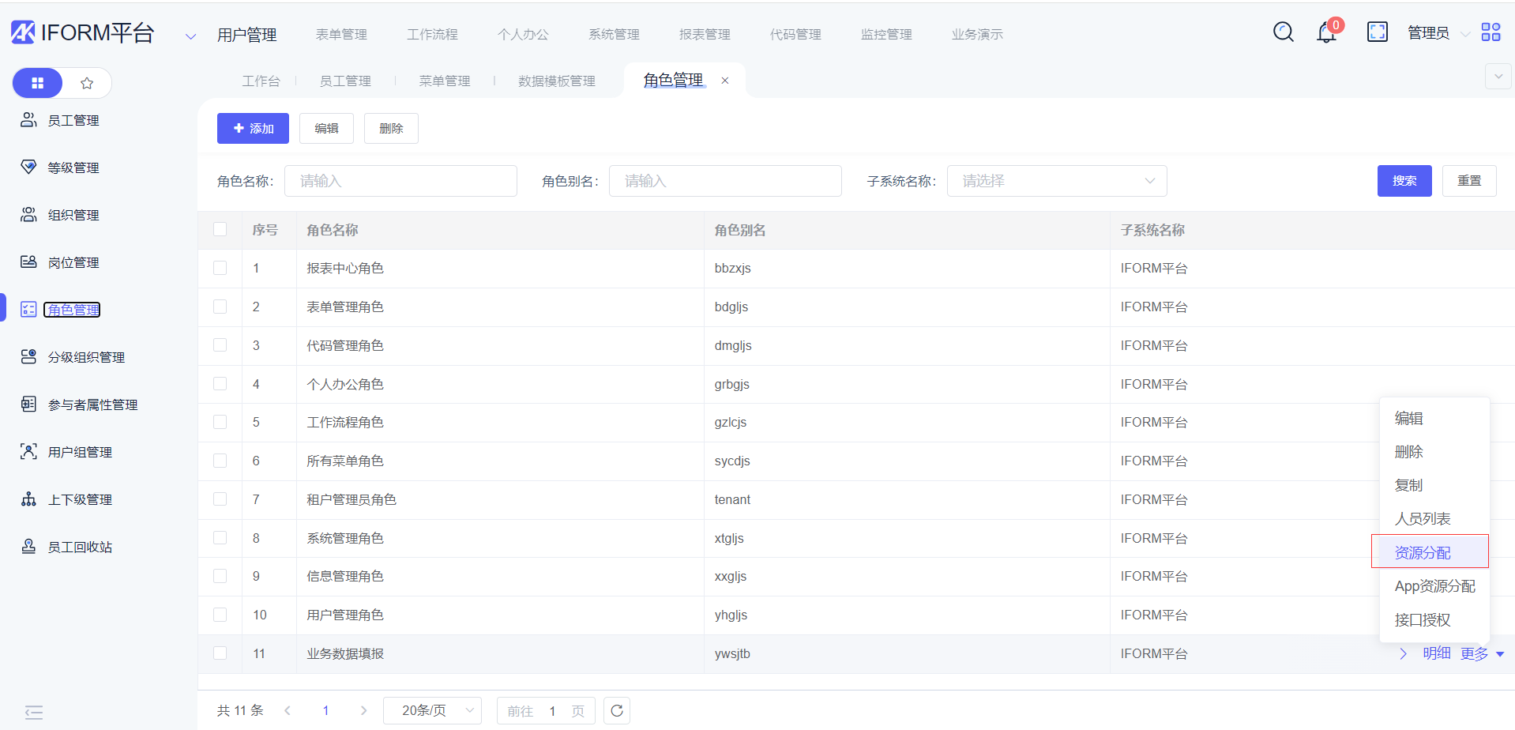Select the star favorites icon in sidebar

pos(87,83)
